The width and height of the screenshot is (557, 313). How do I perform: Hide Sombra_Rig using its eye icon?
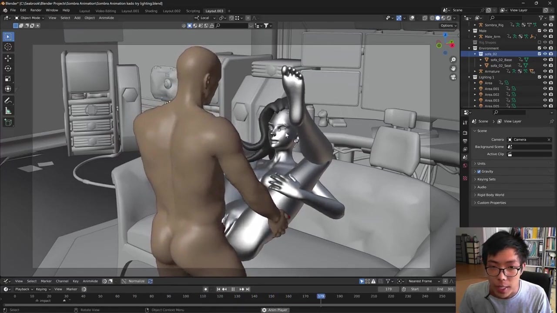(x=545, y=25)
